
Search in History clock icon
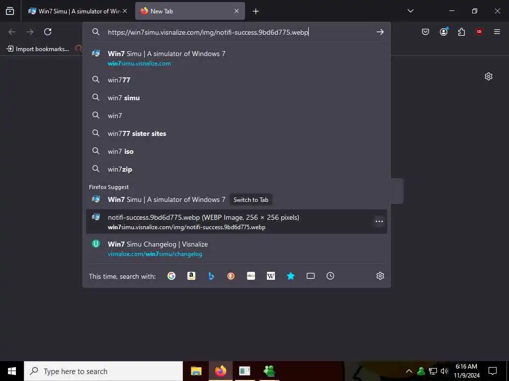pos(330,276)
